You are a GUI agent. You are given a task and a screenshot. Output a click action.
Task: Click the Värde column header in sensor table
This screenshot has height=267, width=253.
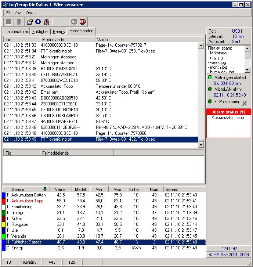(60, 189)
